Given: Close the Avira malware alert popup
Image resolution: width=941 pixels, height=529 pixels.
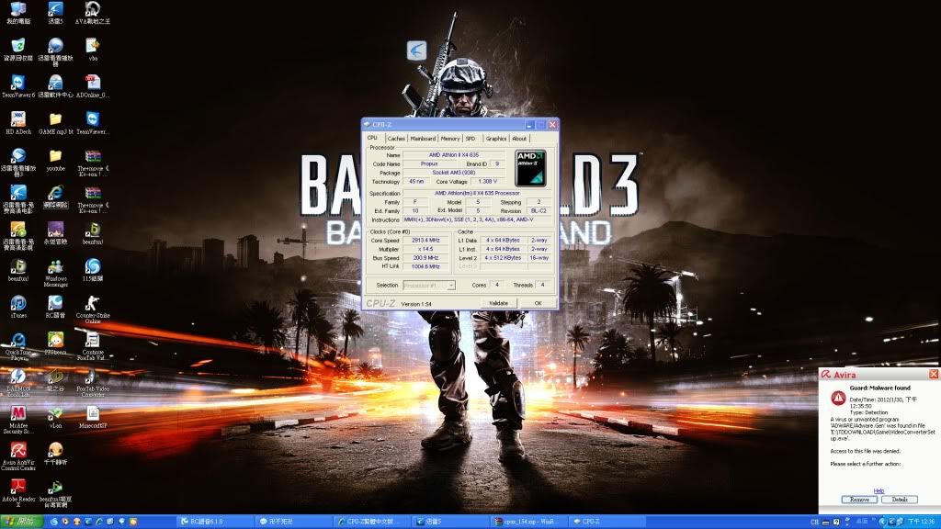Looking at the screenshot, I should coord(934,375).
